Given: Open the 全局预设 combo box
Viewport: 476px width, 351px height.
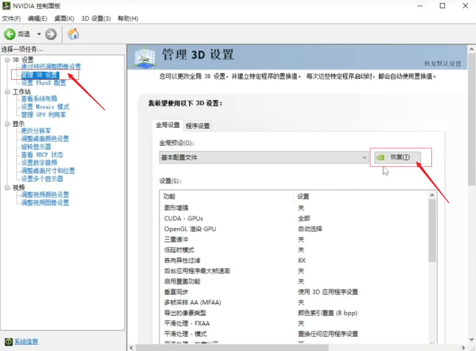Looking at the screenshot, I should click(264, 157).
